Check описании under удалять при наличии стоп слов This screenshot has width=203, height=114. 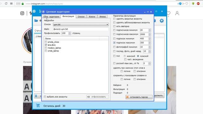pyautogui.click(x=134, y=71)
